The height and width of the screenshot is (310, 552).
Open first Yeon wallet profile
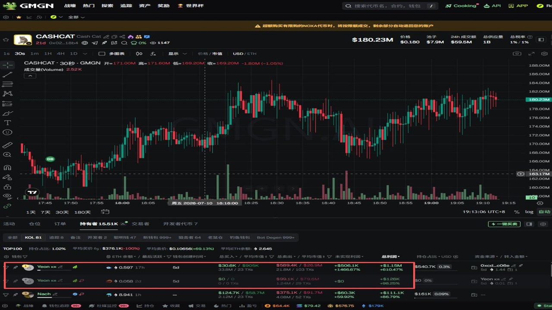[43, 267]
